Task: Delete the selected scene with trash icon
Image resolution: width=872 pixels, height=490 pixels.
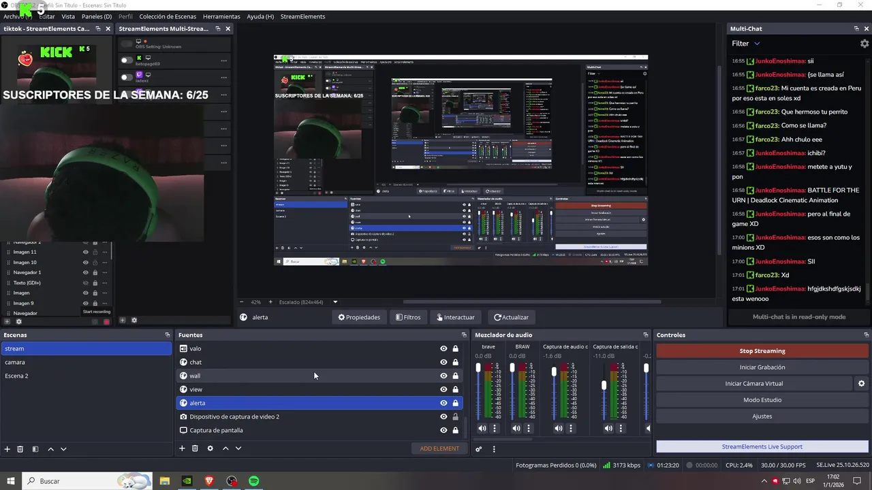Action: [20, 449]
